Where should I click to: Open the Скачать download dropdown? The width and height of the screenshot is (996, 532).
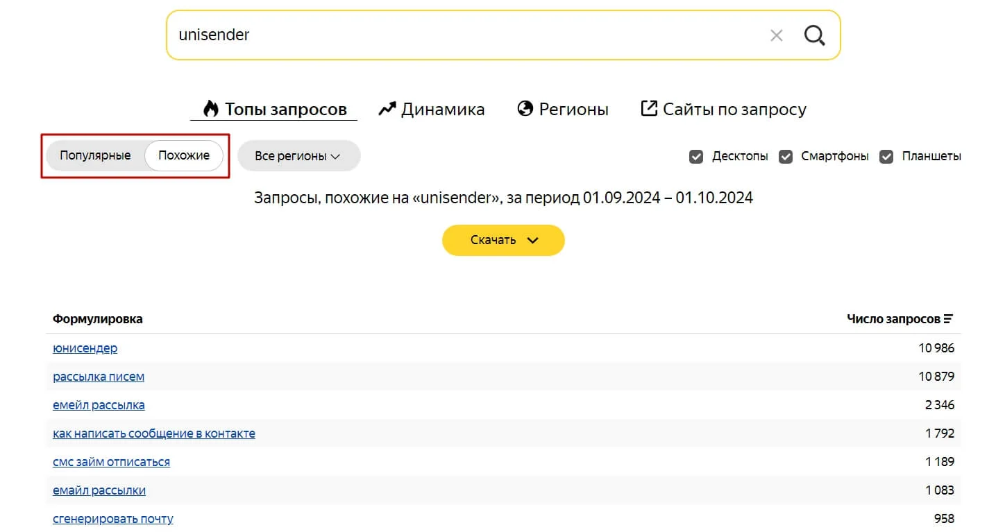(x=503, y=240)
